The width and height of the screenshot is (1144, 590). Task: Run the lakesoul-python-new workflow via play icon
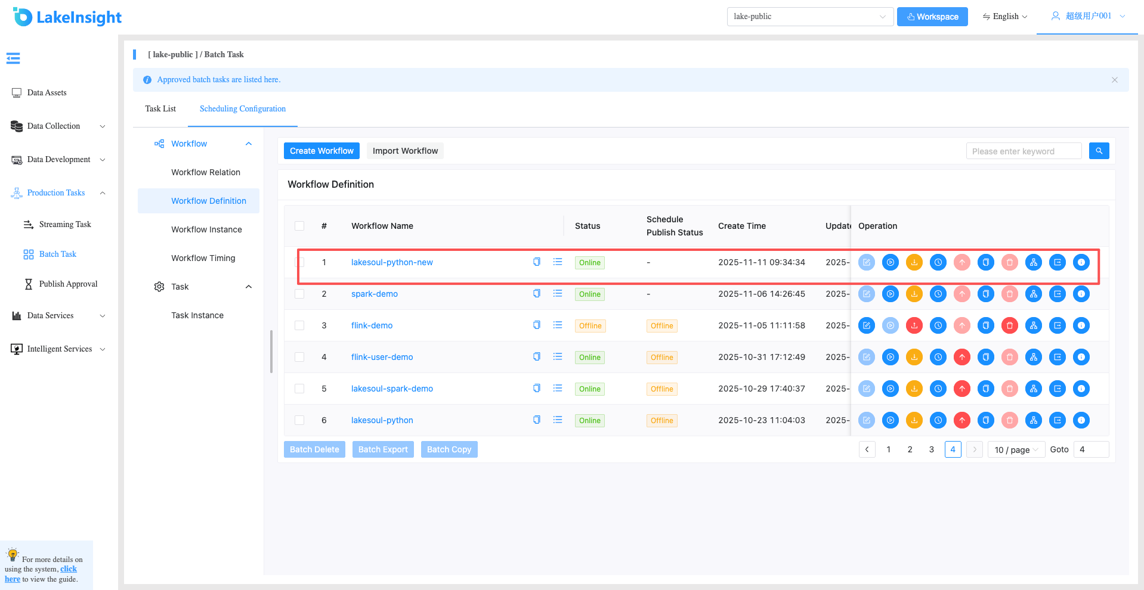(x=891, y=262)
